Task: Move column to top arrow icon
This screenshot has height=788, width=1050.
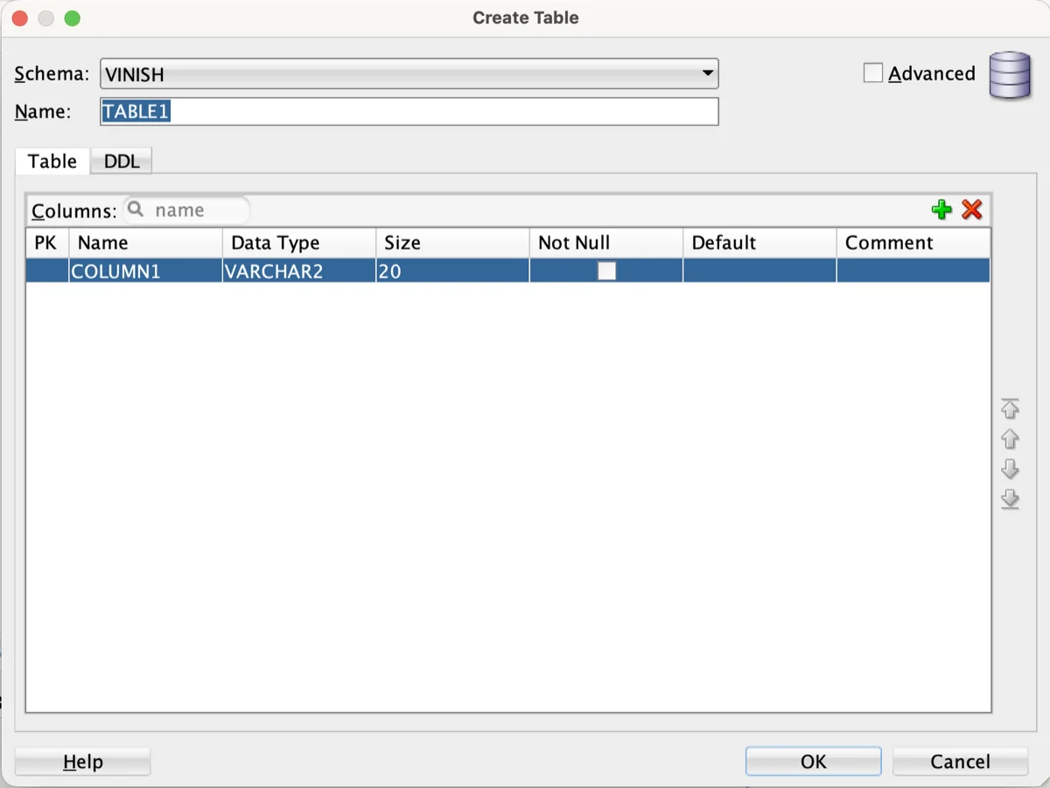Action: click(1010, 408)
